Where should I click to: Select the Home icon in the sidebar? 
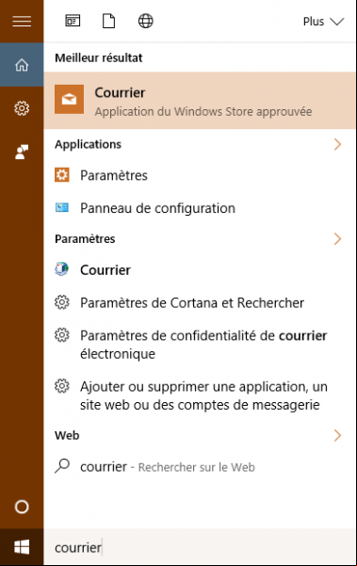pos(22,65)
